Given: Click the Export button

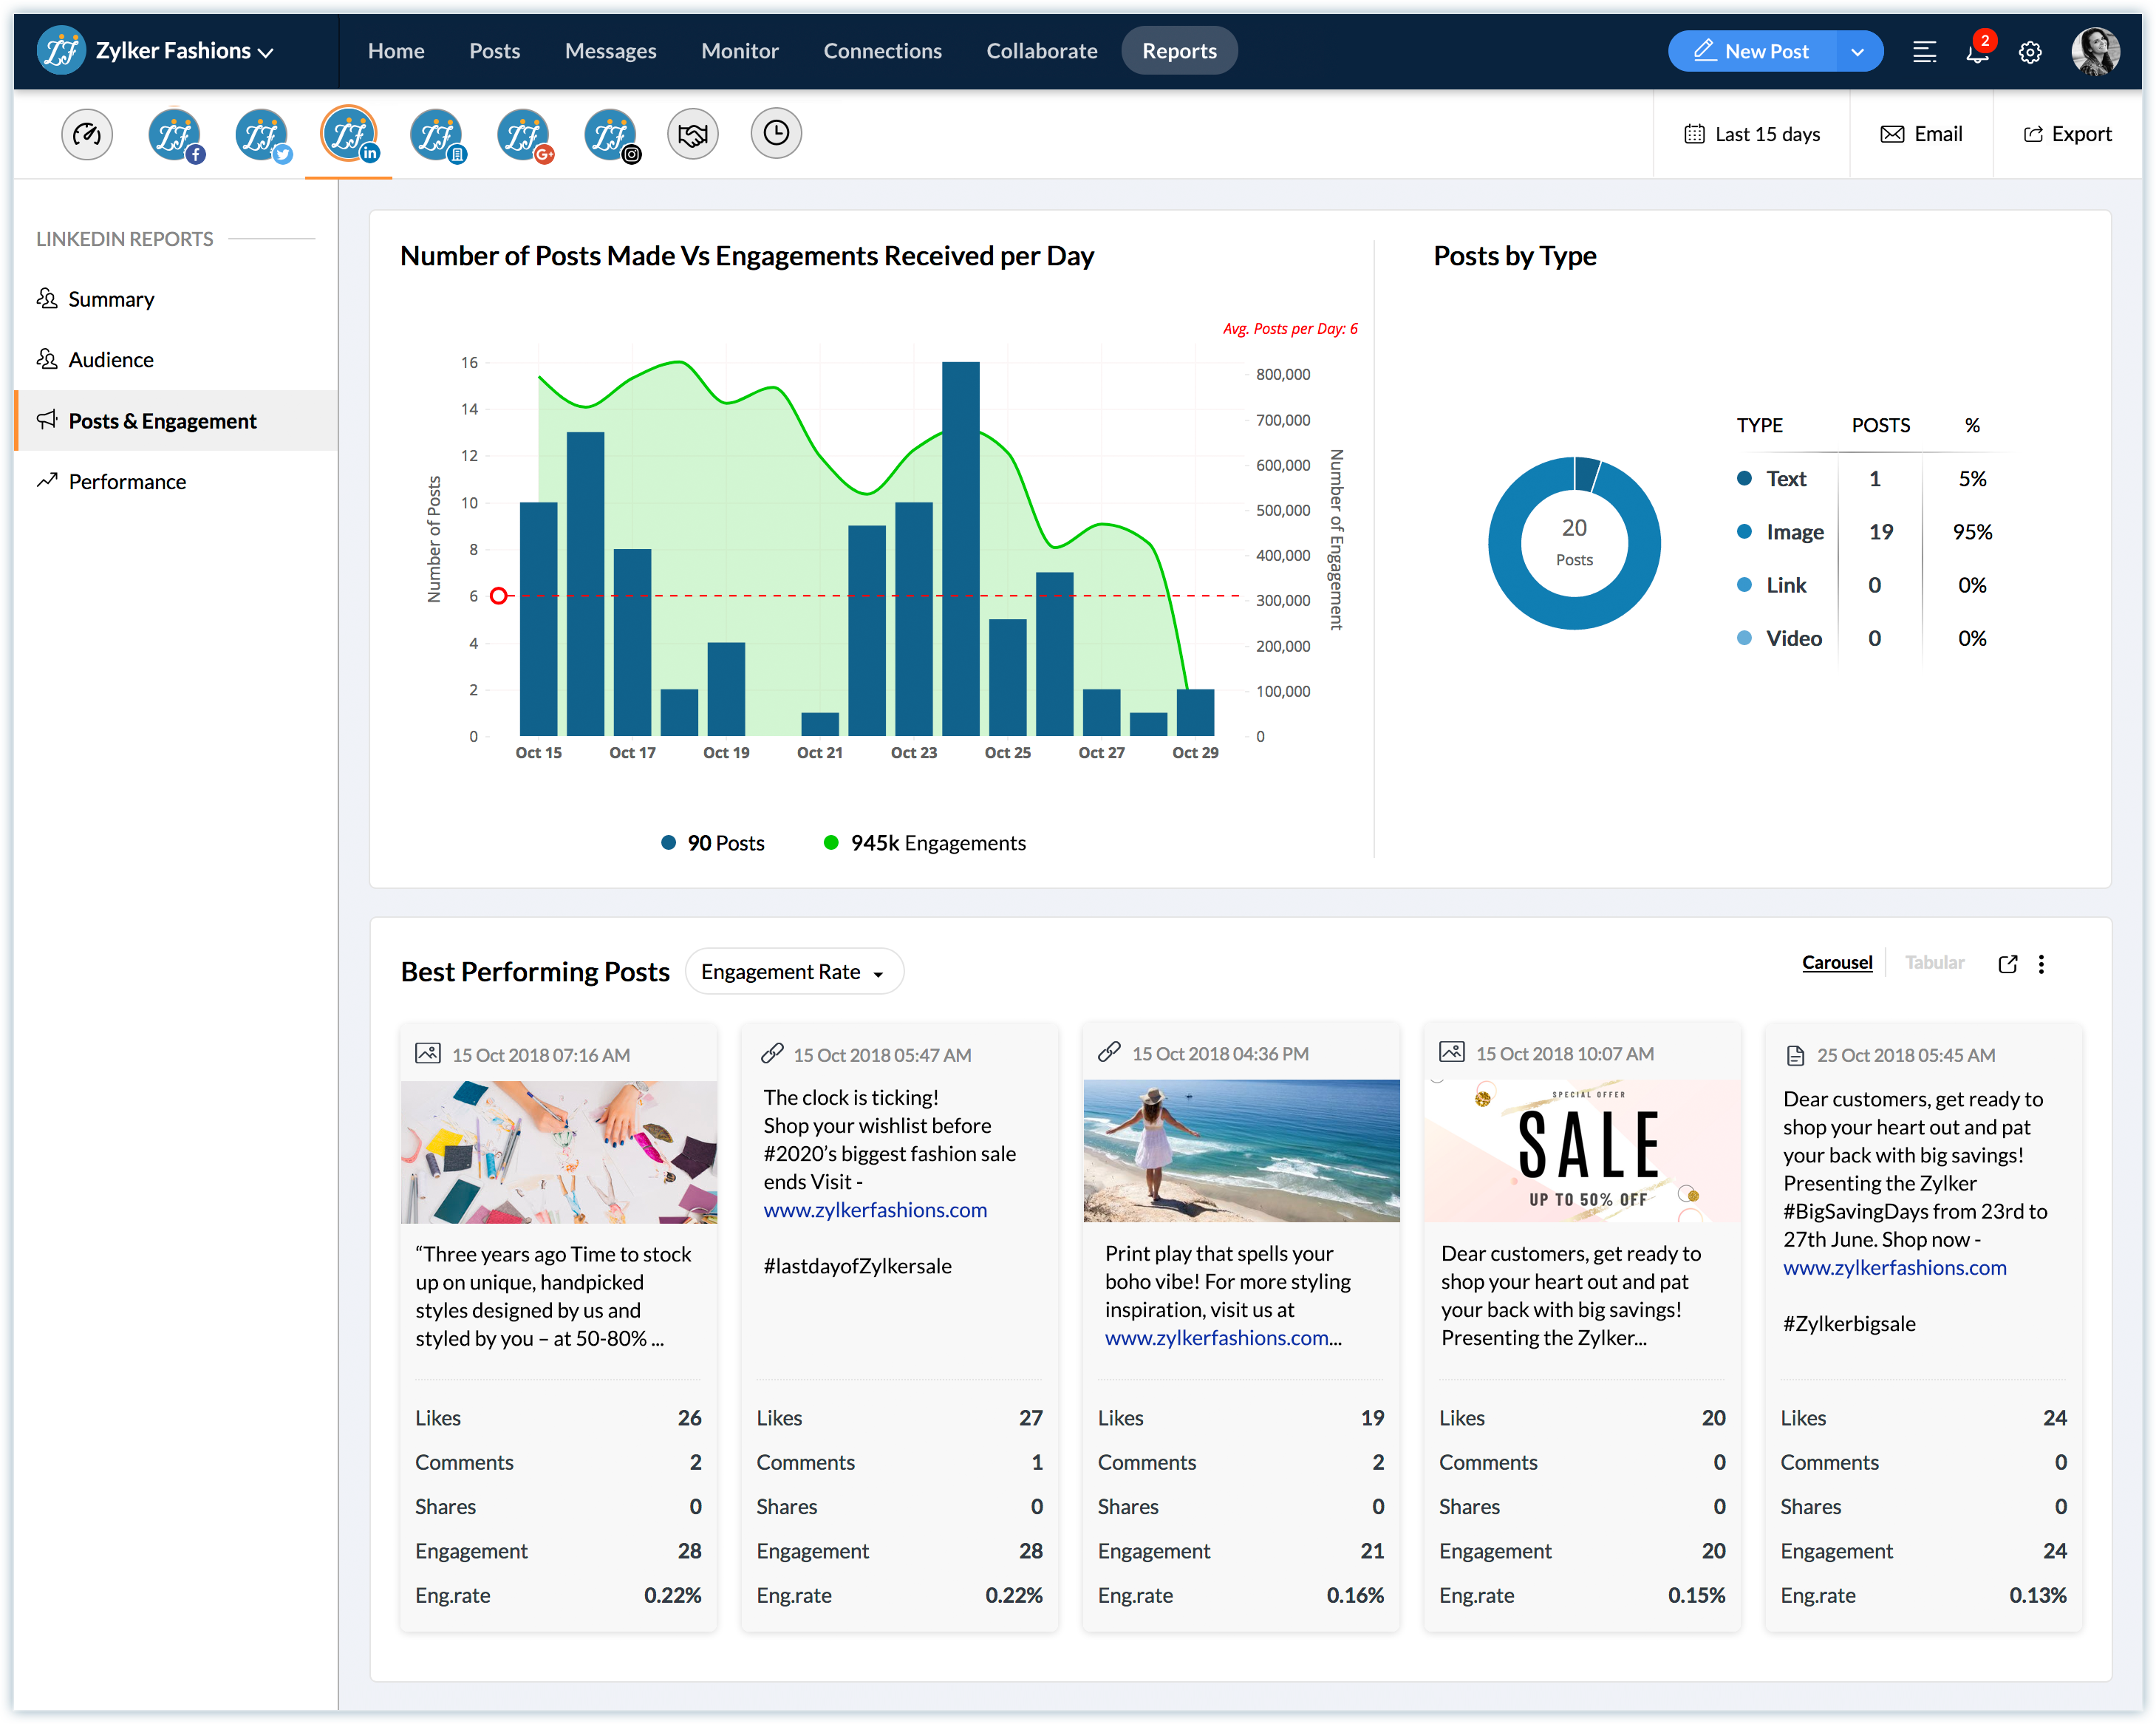Looking at the screenshot, I should tap(2067, 134).
